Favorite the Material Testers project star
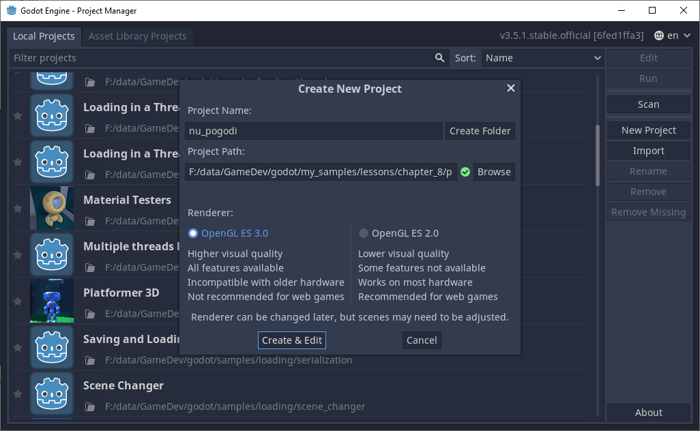The image size is (700, 431). (x=18, y=209)
